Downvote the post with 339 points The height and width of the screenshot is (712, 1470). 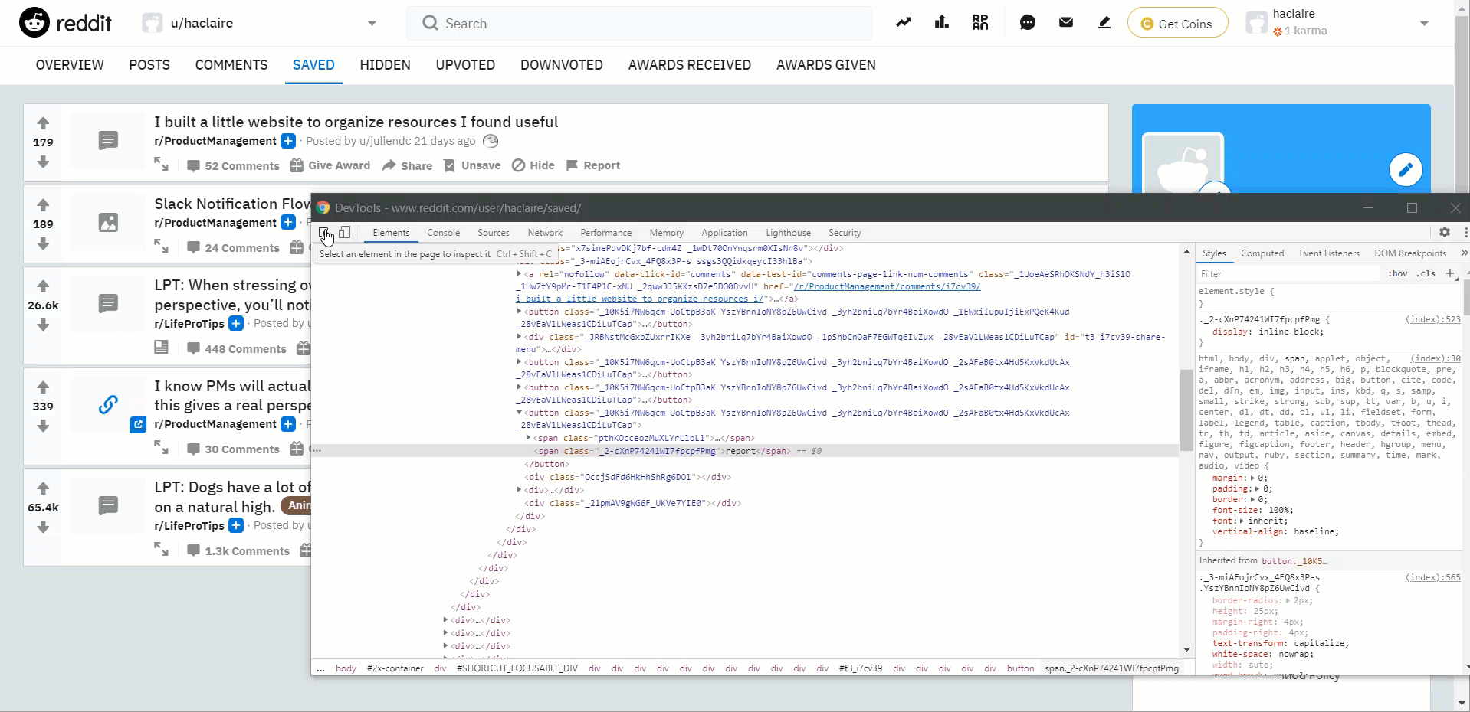(43, 426)
